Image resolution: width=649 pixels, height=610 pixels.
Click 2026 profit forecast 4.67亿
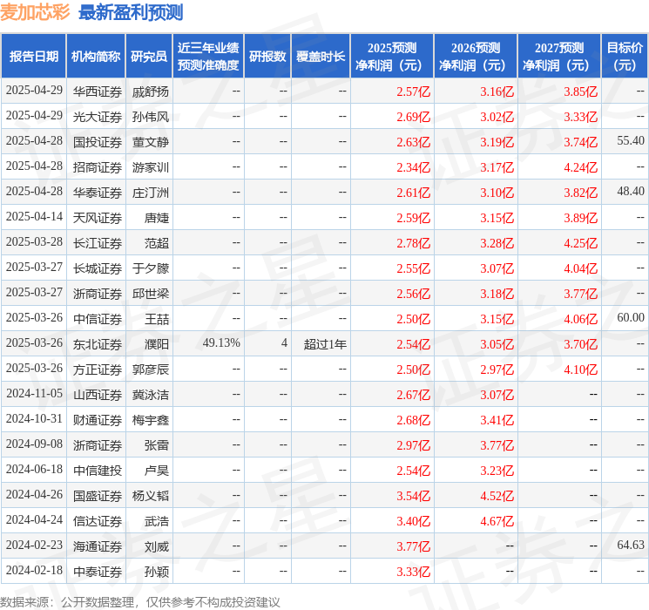click(497, 521)
